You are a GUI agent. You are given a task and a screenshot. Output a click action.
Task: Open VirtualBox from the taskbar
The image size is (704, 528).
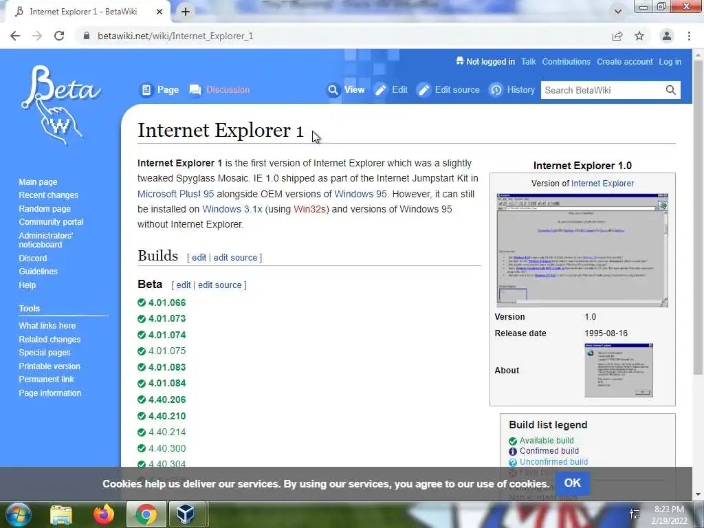click(x=186, y=514)
